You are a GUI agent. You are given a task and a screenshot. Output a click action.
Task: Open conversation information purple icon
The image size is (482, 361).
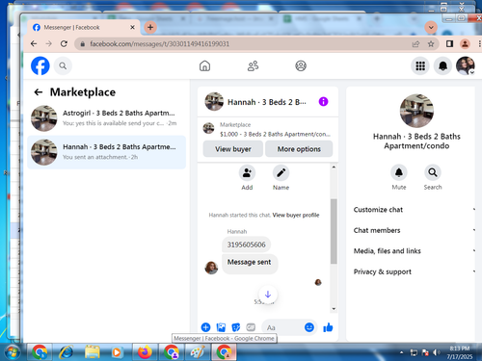pyautogui.click(x=323, y=102)
